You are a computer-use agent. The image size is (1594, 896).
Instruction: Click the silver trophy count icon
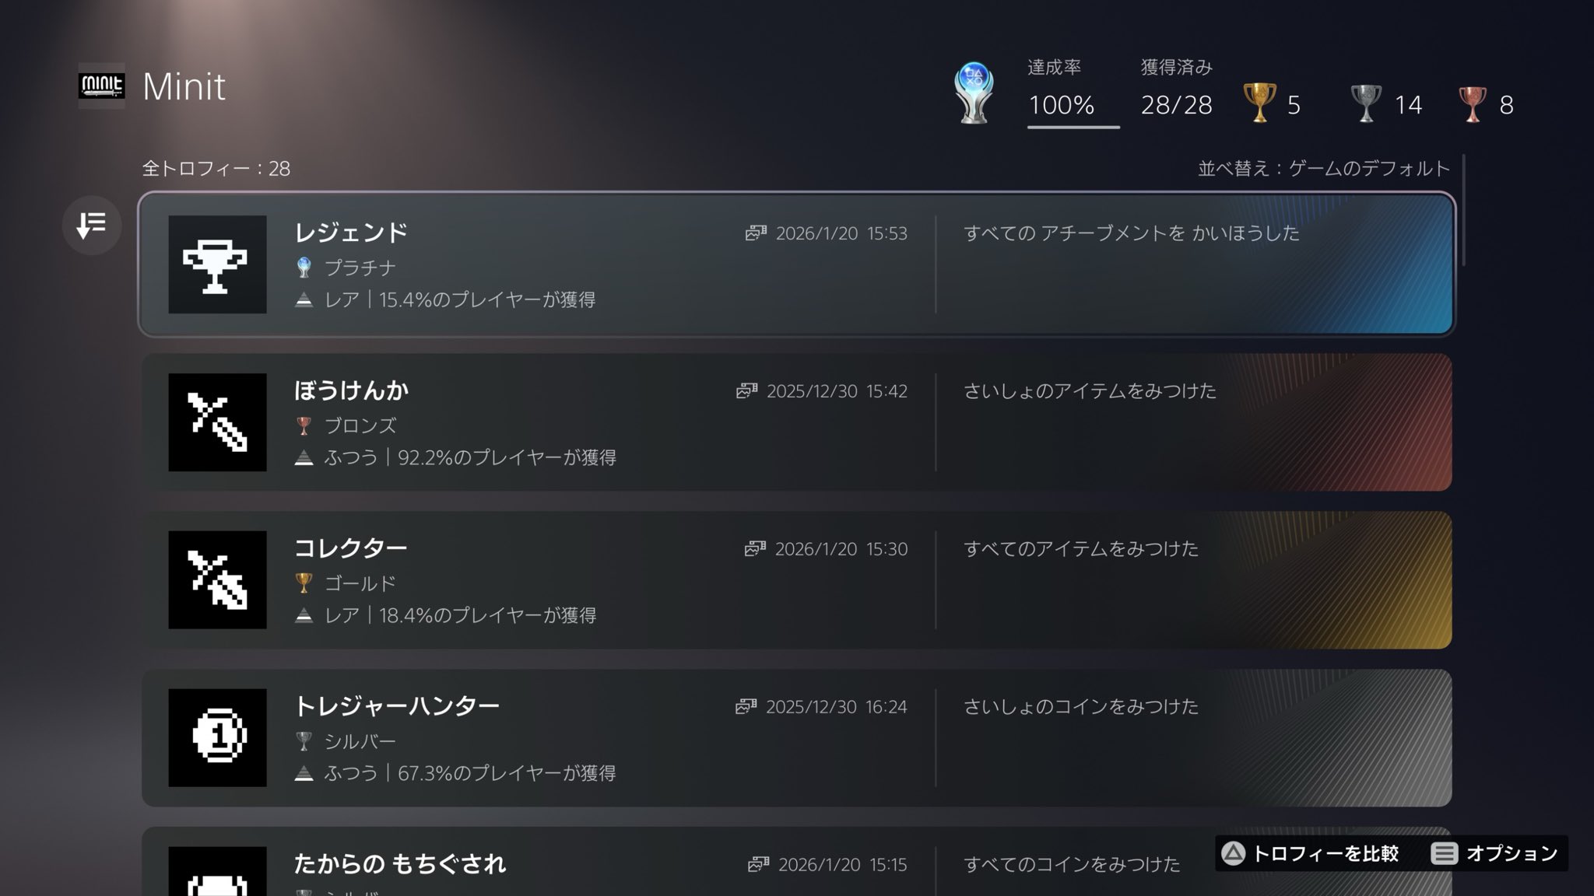[1366, 103]
